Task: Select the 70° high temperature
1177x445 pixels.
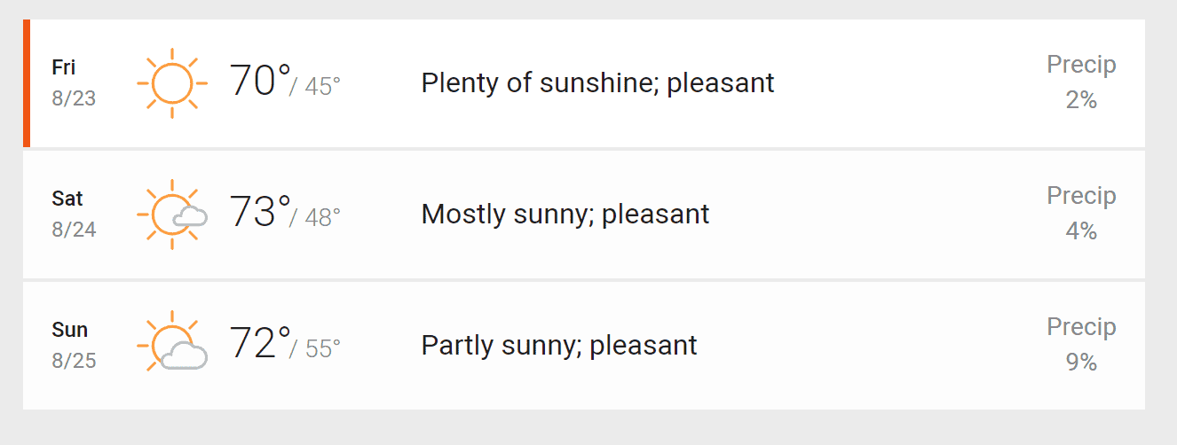Action: tap(260, 81)
